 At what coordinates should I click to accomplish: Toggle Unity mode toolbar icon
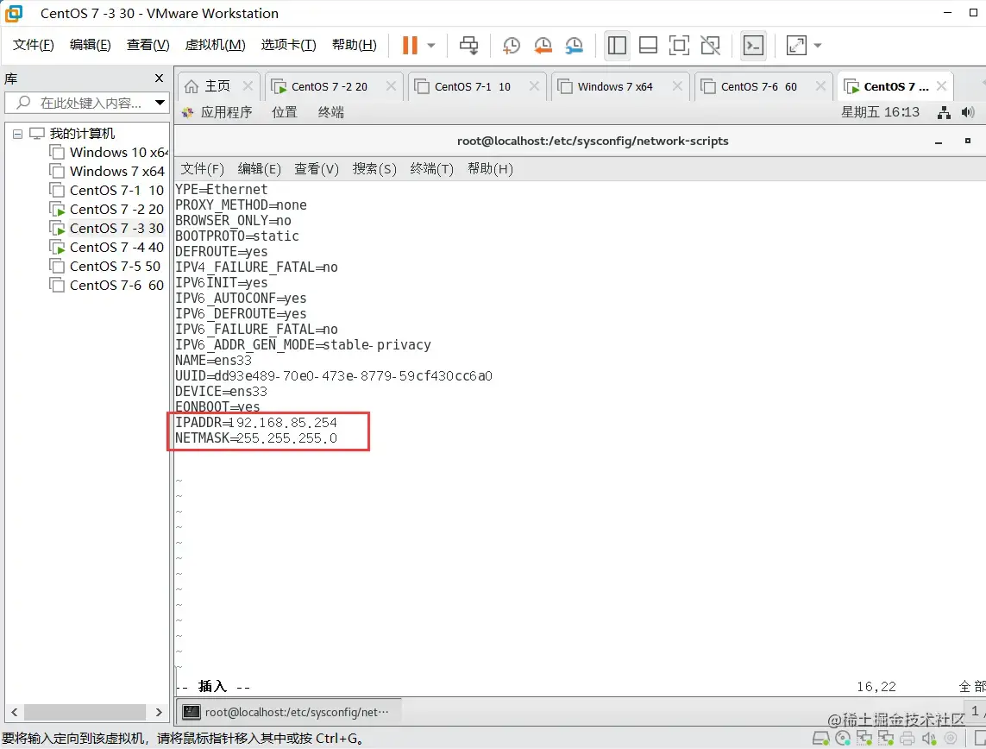click(x=711, y=45)
